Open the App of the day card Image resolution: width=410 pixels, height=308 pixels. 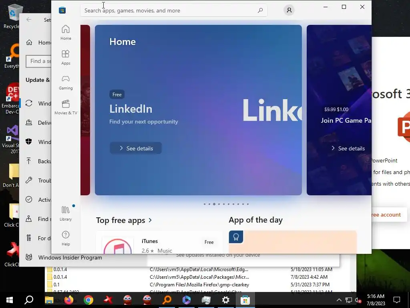[x=293, y=242]
